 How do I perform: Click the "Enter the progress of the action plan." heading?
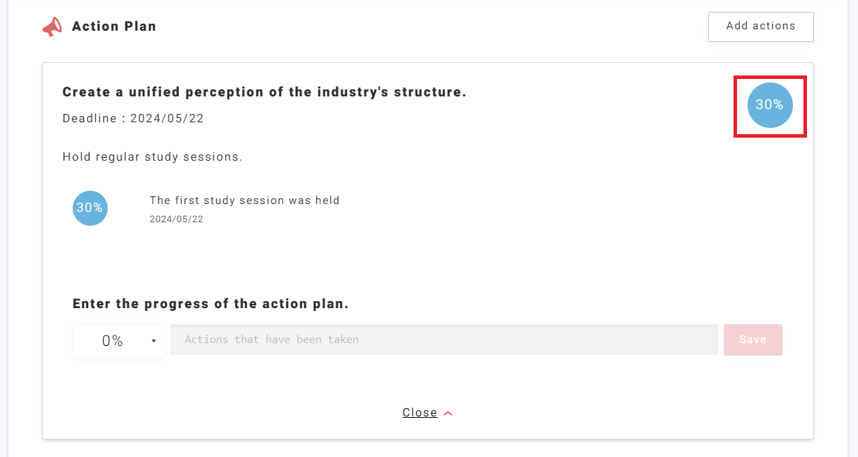[x=210, y=304]
